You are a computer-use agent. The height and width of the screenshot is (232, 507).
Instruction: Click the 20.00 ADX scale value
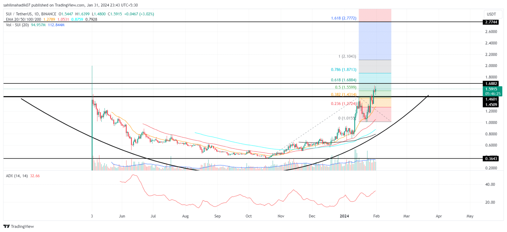(x=490, y=202)
